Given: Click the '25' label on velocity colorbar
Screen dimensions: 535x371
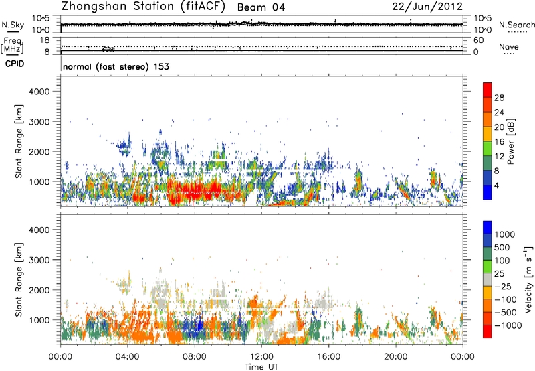Looking at the screenshot, I should (x=500, y=274).
